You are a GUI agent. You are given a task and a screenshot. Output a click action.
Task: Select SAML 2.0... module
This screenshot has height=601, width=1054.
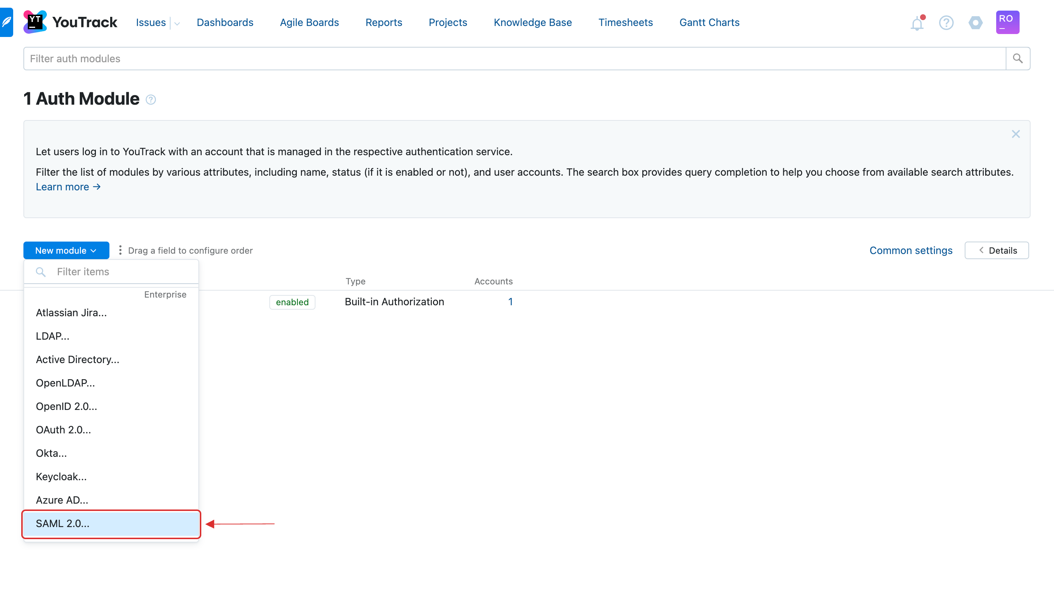coord(111,523)
